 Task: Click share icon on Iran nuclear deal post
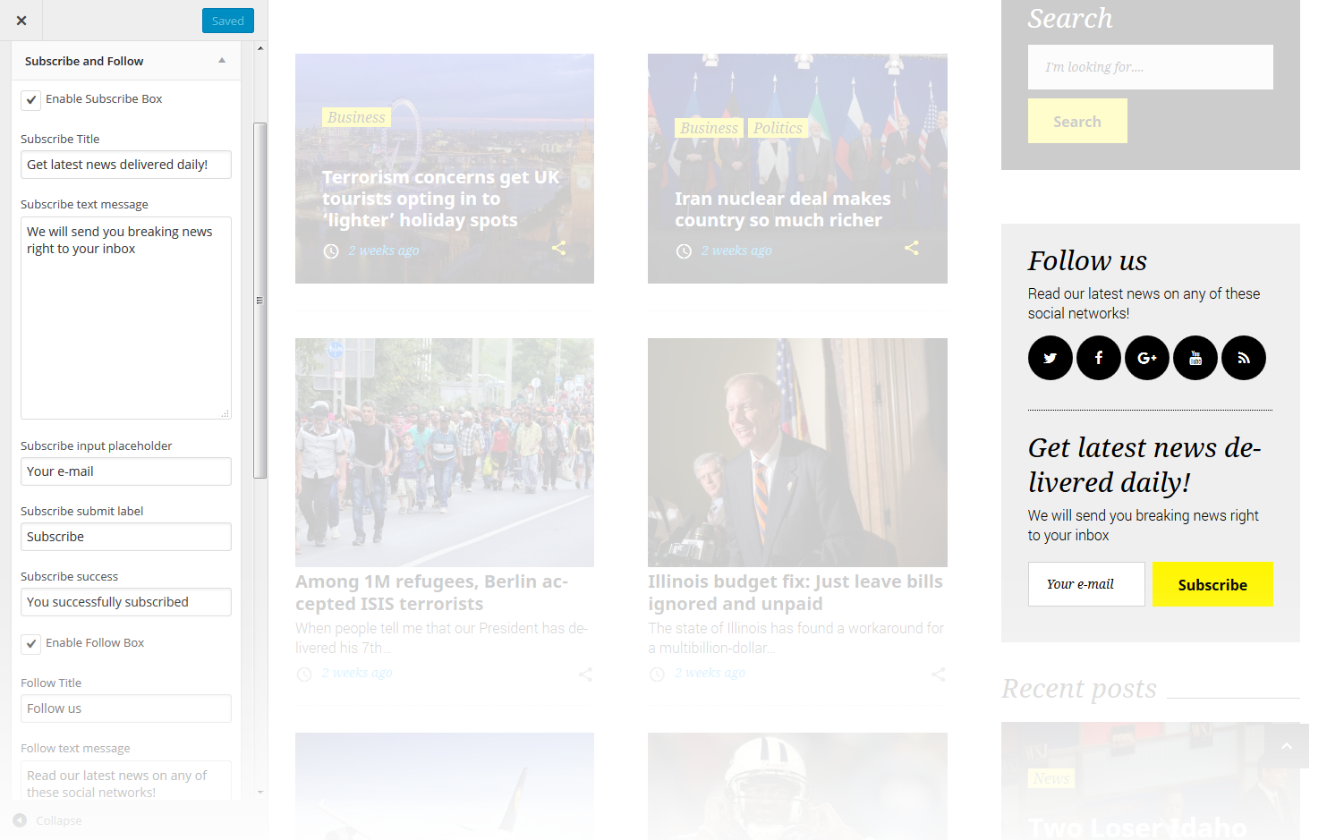click(911, 248)
